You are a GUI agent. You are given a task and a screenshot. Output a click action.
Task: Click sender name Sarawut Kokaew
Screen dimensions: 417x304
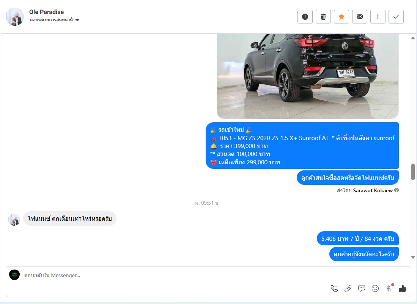point(373,190)
